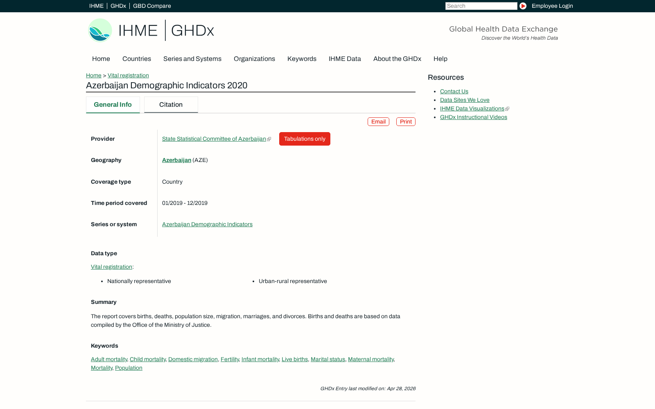655x409 pixels.
Task: Open the Child mortality keyword
Action: click(x=148, y=360)
